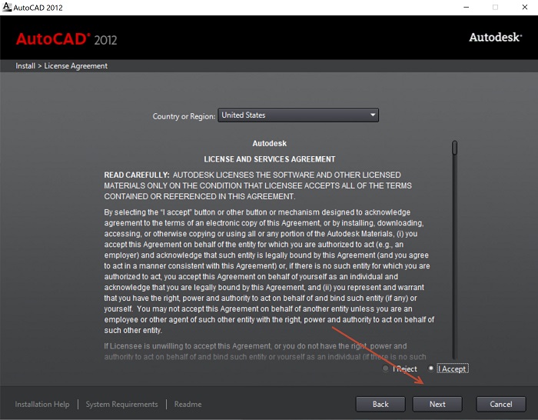Click the license agreement scrollbar thumb

pyautogui.click(x=455, y=148)
